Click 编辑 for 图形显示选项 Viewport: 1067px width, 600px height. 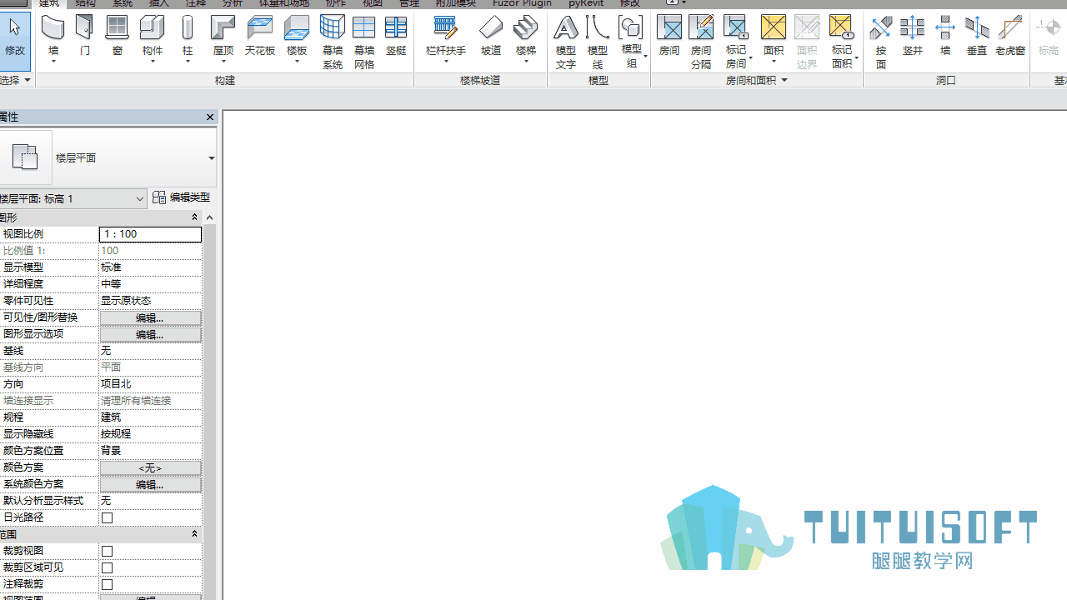[150, 334]
